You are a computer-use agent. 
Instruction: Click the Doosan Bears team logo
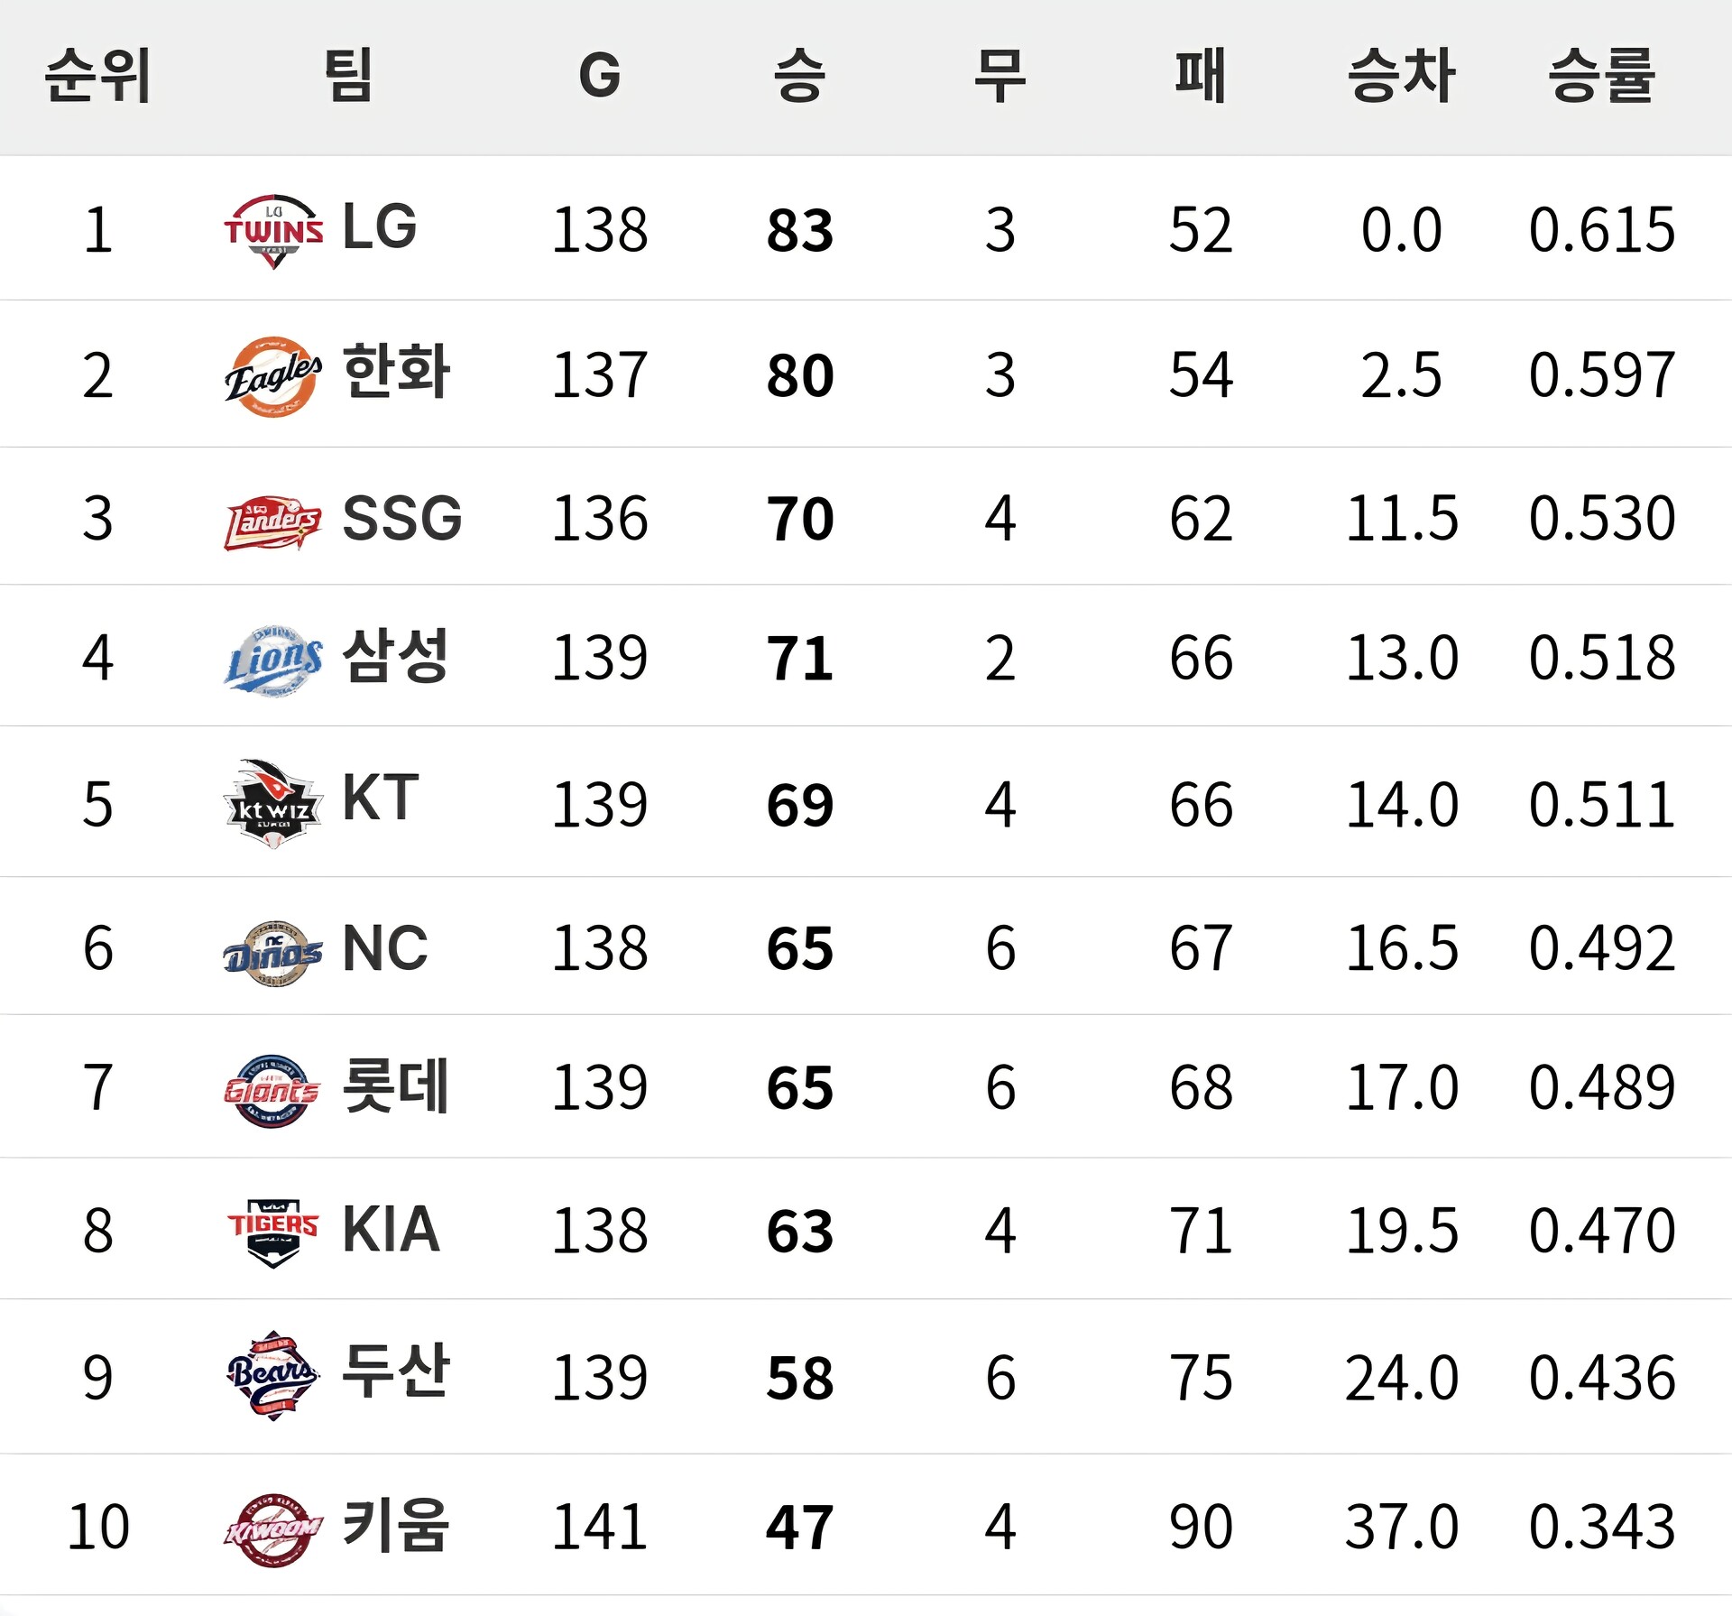(x=273, y=1376)
